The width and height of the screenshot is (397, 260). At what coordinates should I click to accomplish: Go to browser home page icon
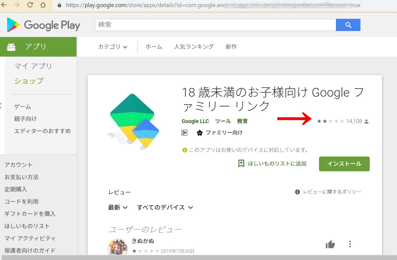[43, 5]
